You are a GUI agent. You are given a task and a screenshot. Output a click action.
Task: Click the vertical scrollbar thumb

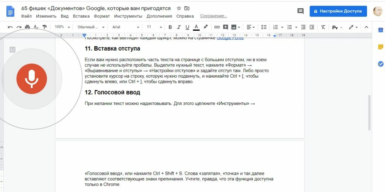coord(369,112)
